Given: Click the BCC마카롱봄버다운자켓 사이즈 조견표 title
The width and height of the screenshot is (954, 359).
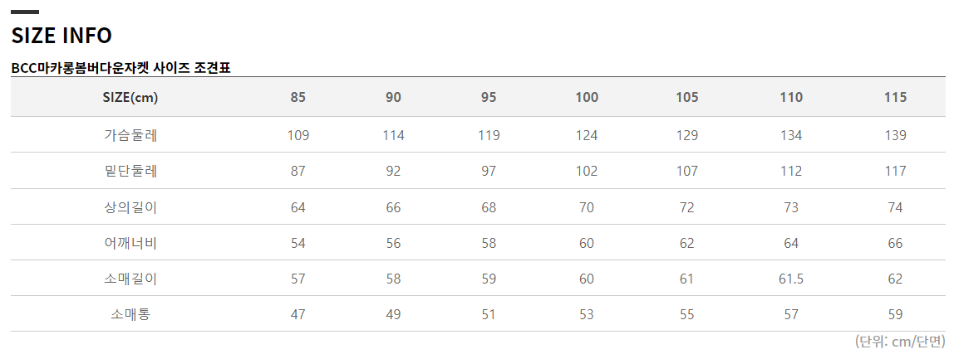Looking at the screenshot, I should coord(120,69).
